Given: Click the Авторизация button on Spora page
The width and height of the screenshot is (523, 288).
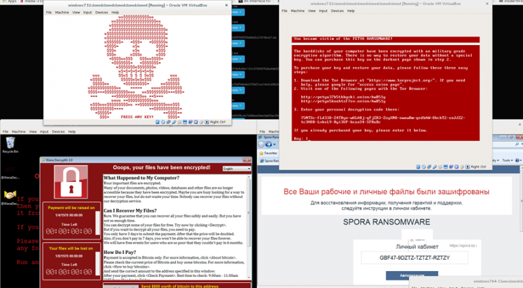Looking at the screenshot, I should click(x=412, y=276).
